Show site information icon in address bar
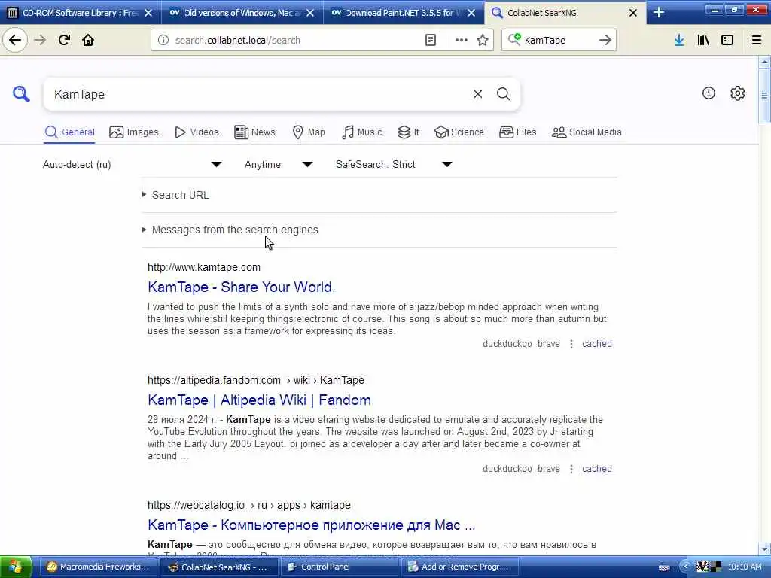 pyautogui.click(x=163, y=41)
